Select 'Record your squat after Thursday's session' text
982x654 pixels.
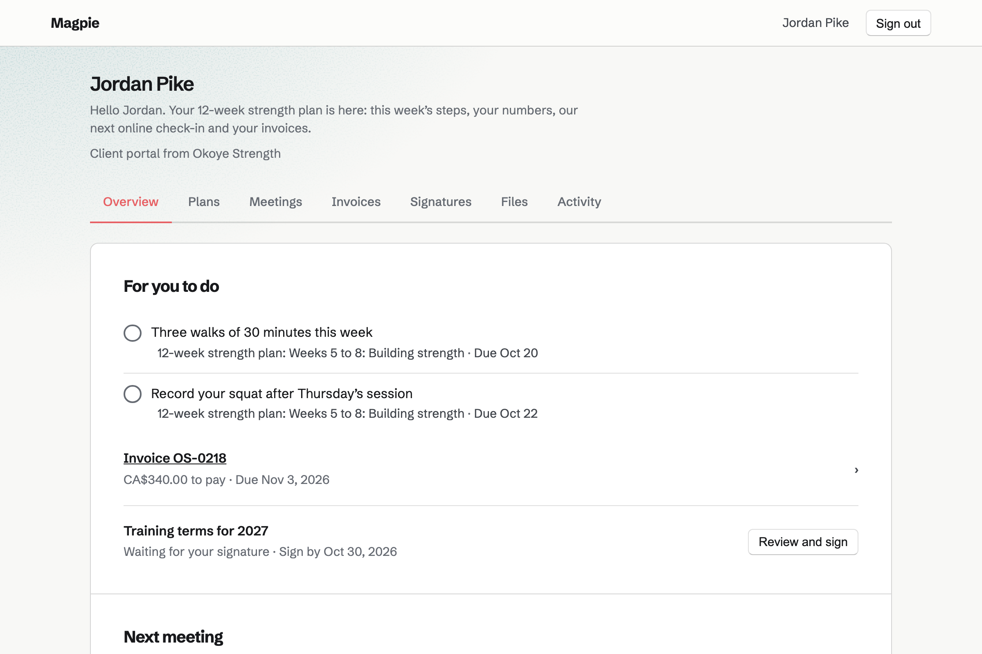tap(282, 394)
